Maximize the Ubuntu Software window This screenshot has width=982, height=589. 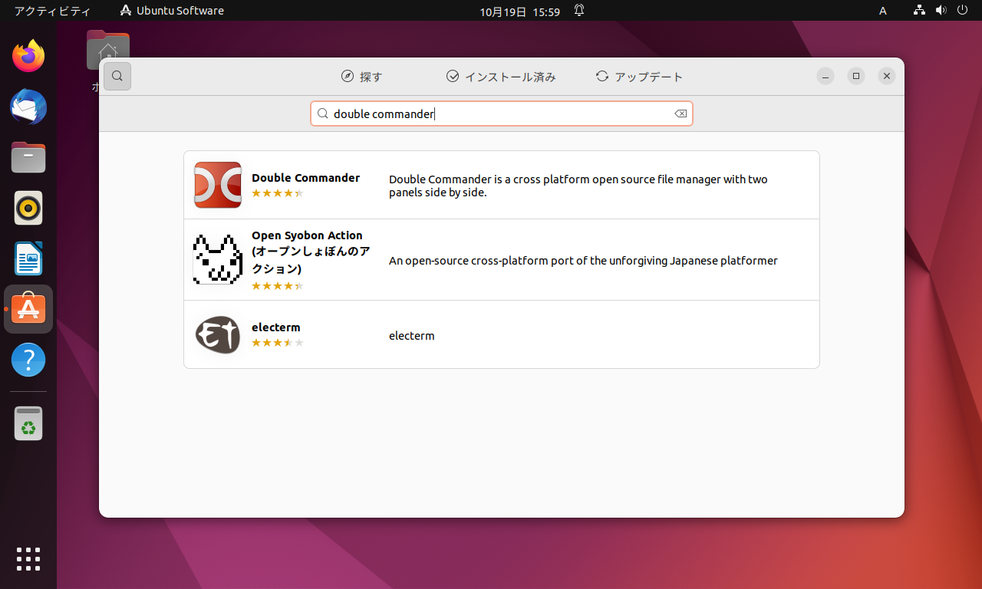[x=856, y=76]
